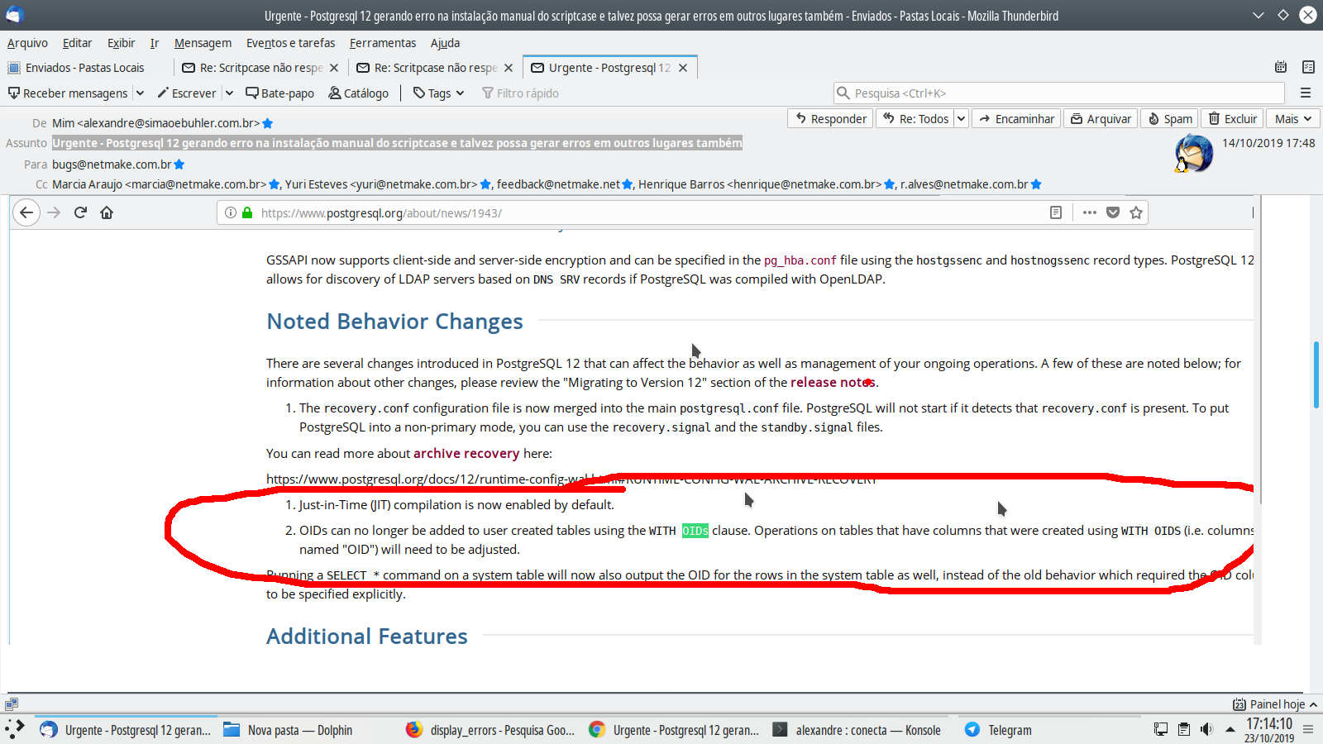1323x744 pixels.
Task: Expand hidden system tray icons arrow
Action: (x=1230, y=729)
